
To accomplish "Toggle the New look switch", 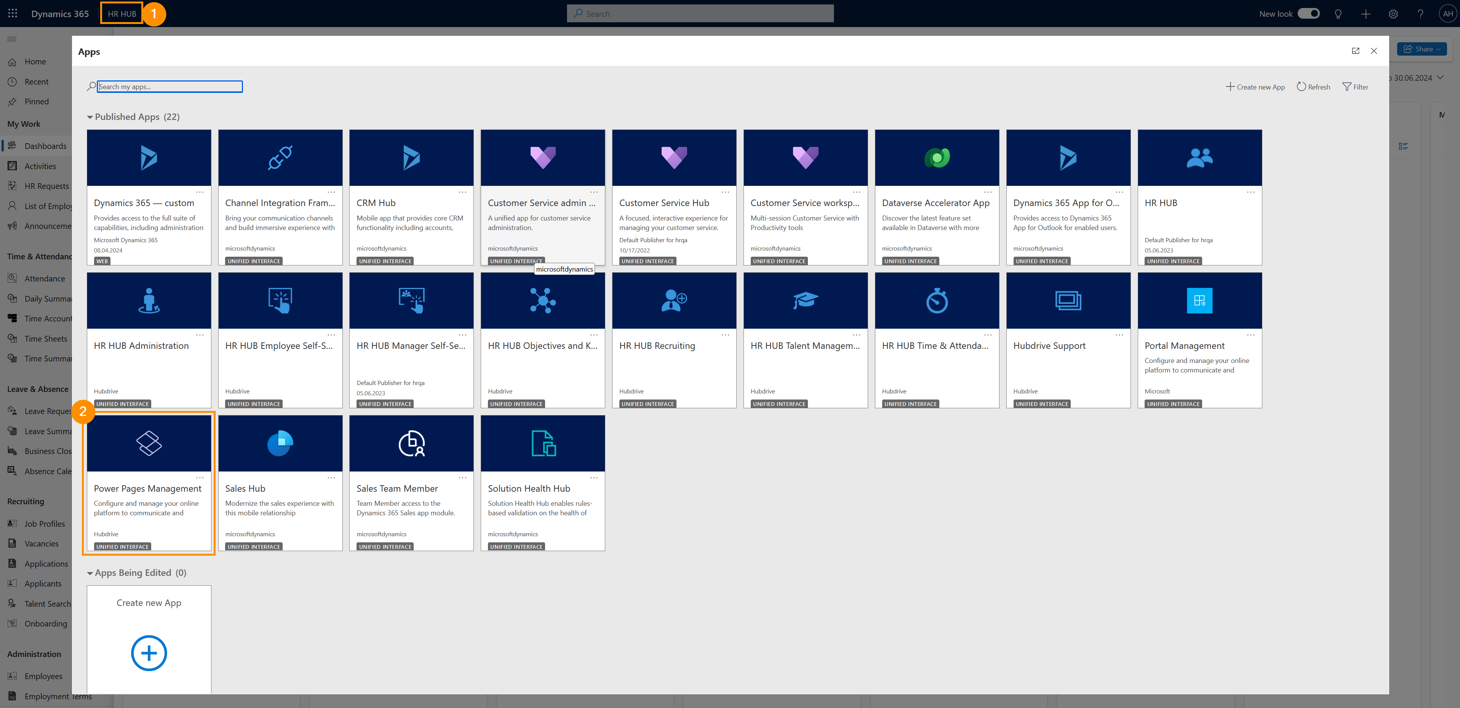I will [1309, 14].
